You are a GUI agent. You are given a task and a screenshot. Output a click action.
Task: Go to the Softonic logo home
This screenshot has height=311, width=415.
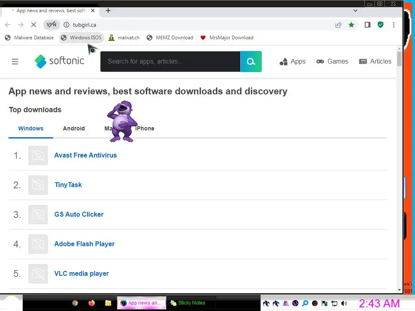(x=59, y=61)
